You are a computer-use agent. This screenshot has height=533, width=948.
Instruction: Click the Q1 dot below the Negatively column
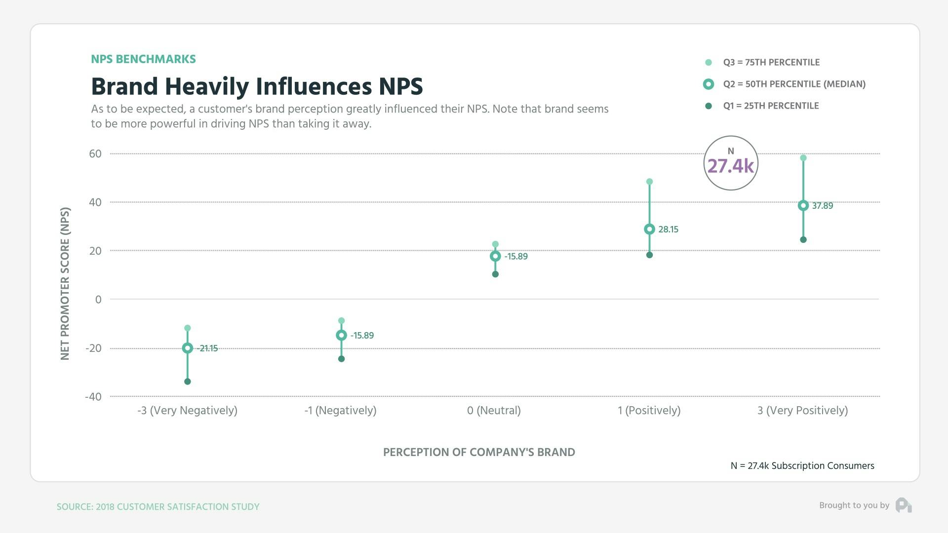[341, 359]
